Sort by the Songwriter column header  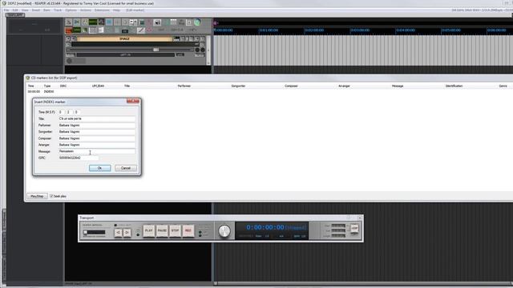[x=238, y=86]
